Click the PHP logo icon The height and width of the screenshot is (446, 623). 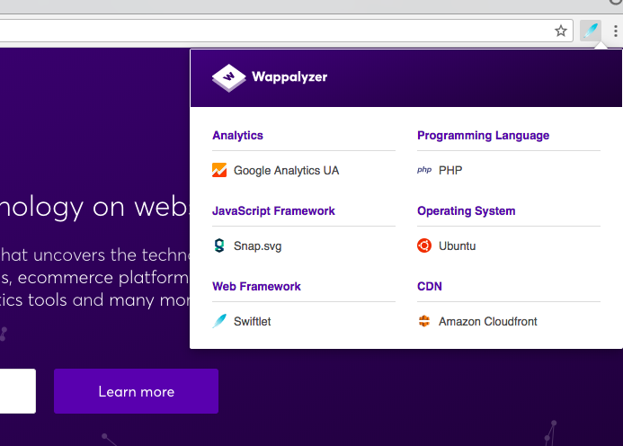point(424,170)
